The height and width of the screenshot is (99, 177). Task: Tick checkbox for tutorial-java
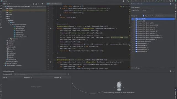(134, 45)
